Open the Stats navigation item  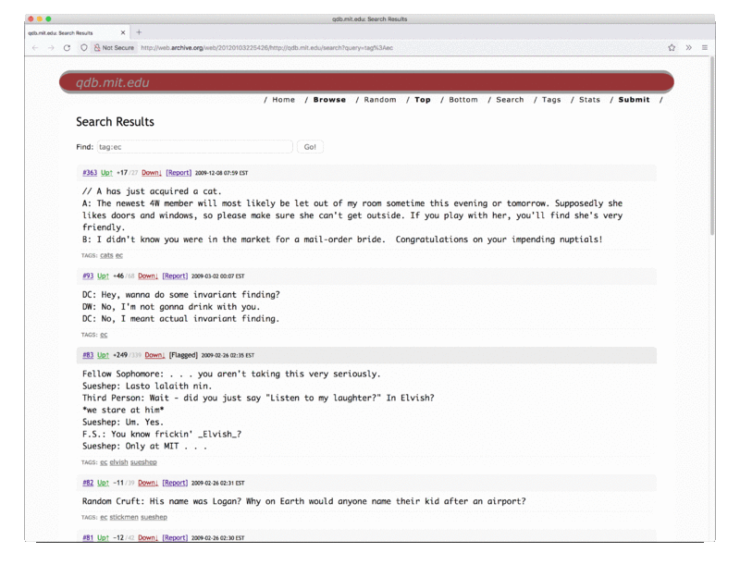(x=589, y=100)
